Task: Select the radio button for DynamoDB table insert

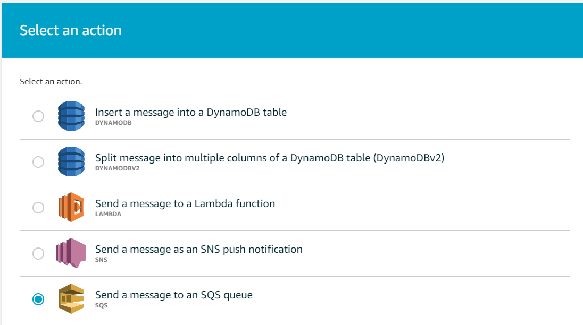Action: tap(38, 116)
